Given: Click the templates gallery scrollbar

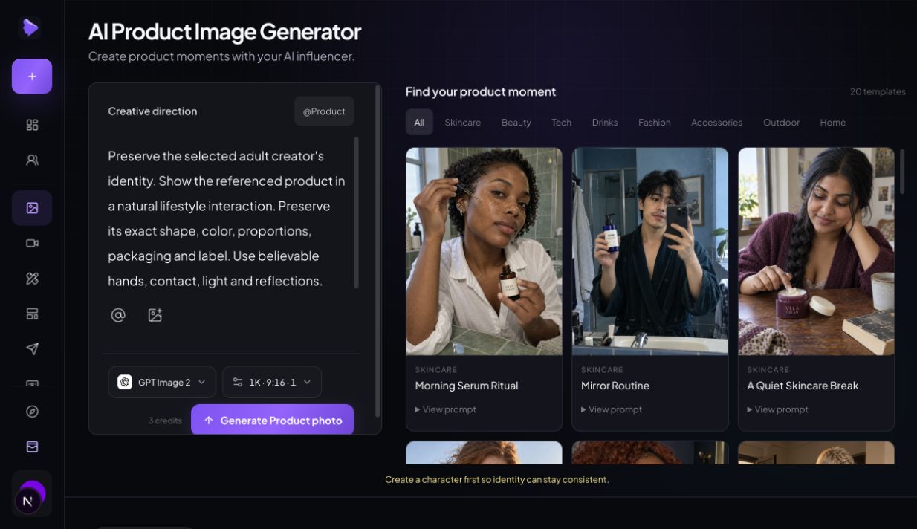Looking at the screenshot, I should click(902, 172).
